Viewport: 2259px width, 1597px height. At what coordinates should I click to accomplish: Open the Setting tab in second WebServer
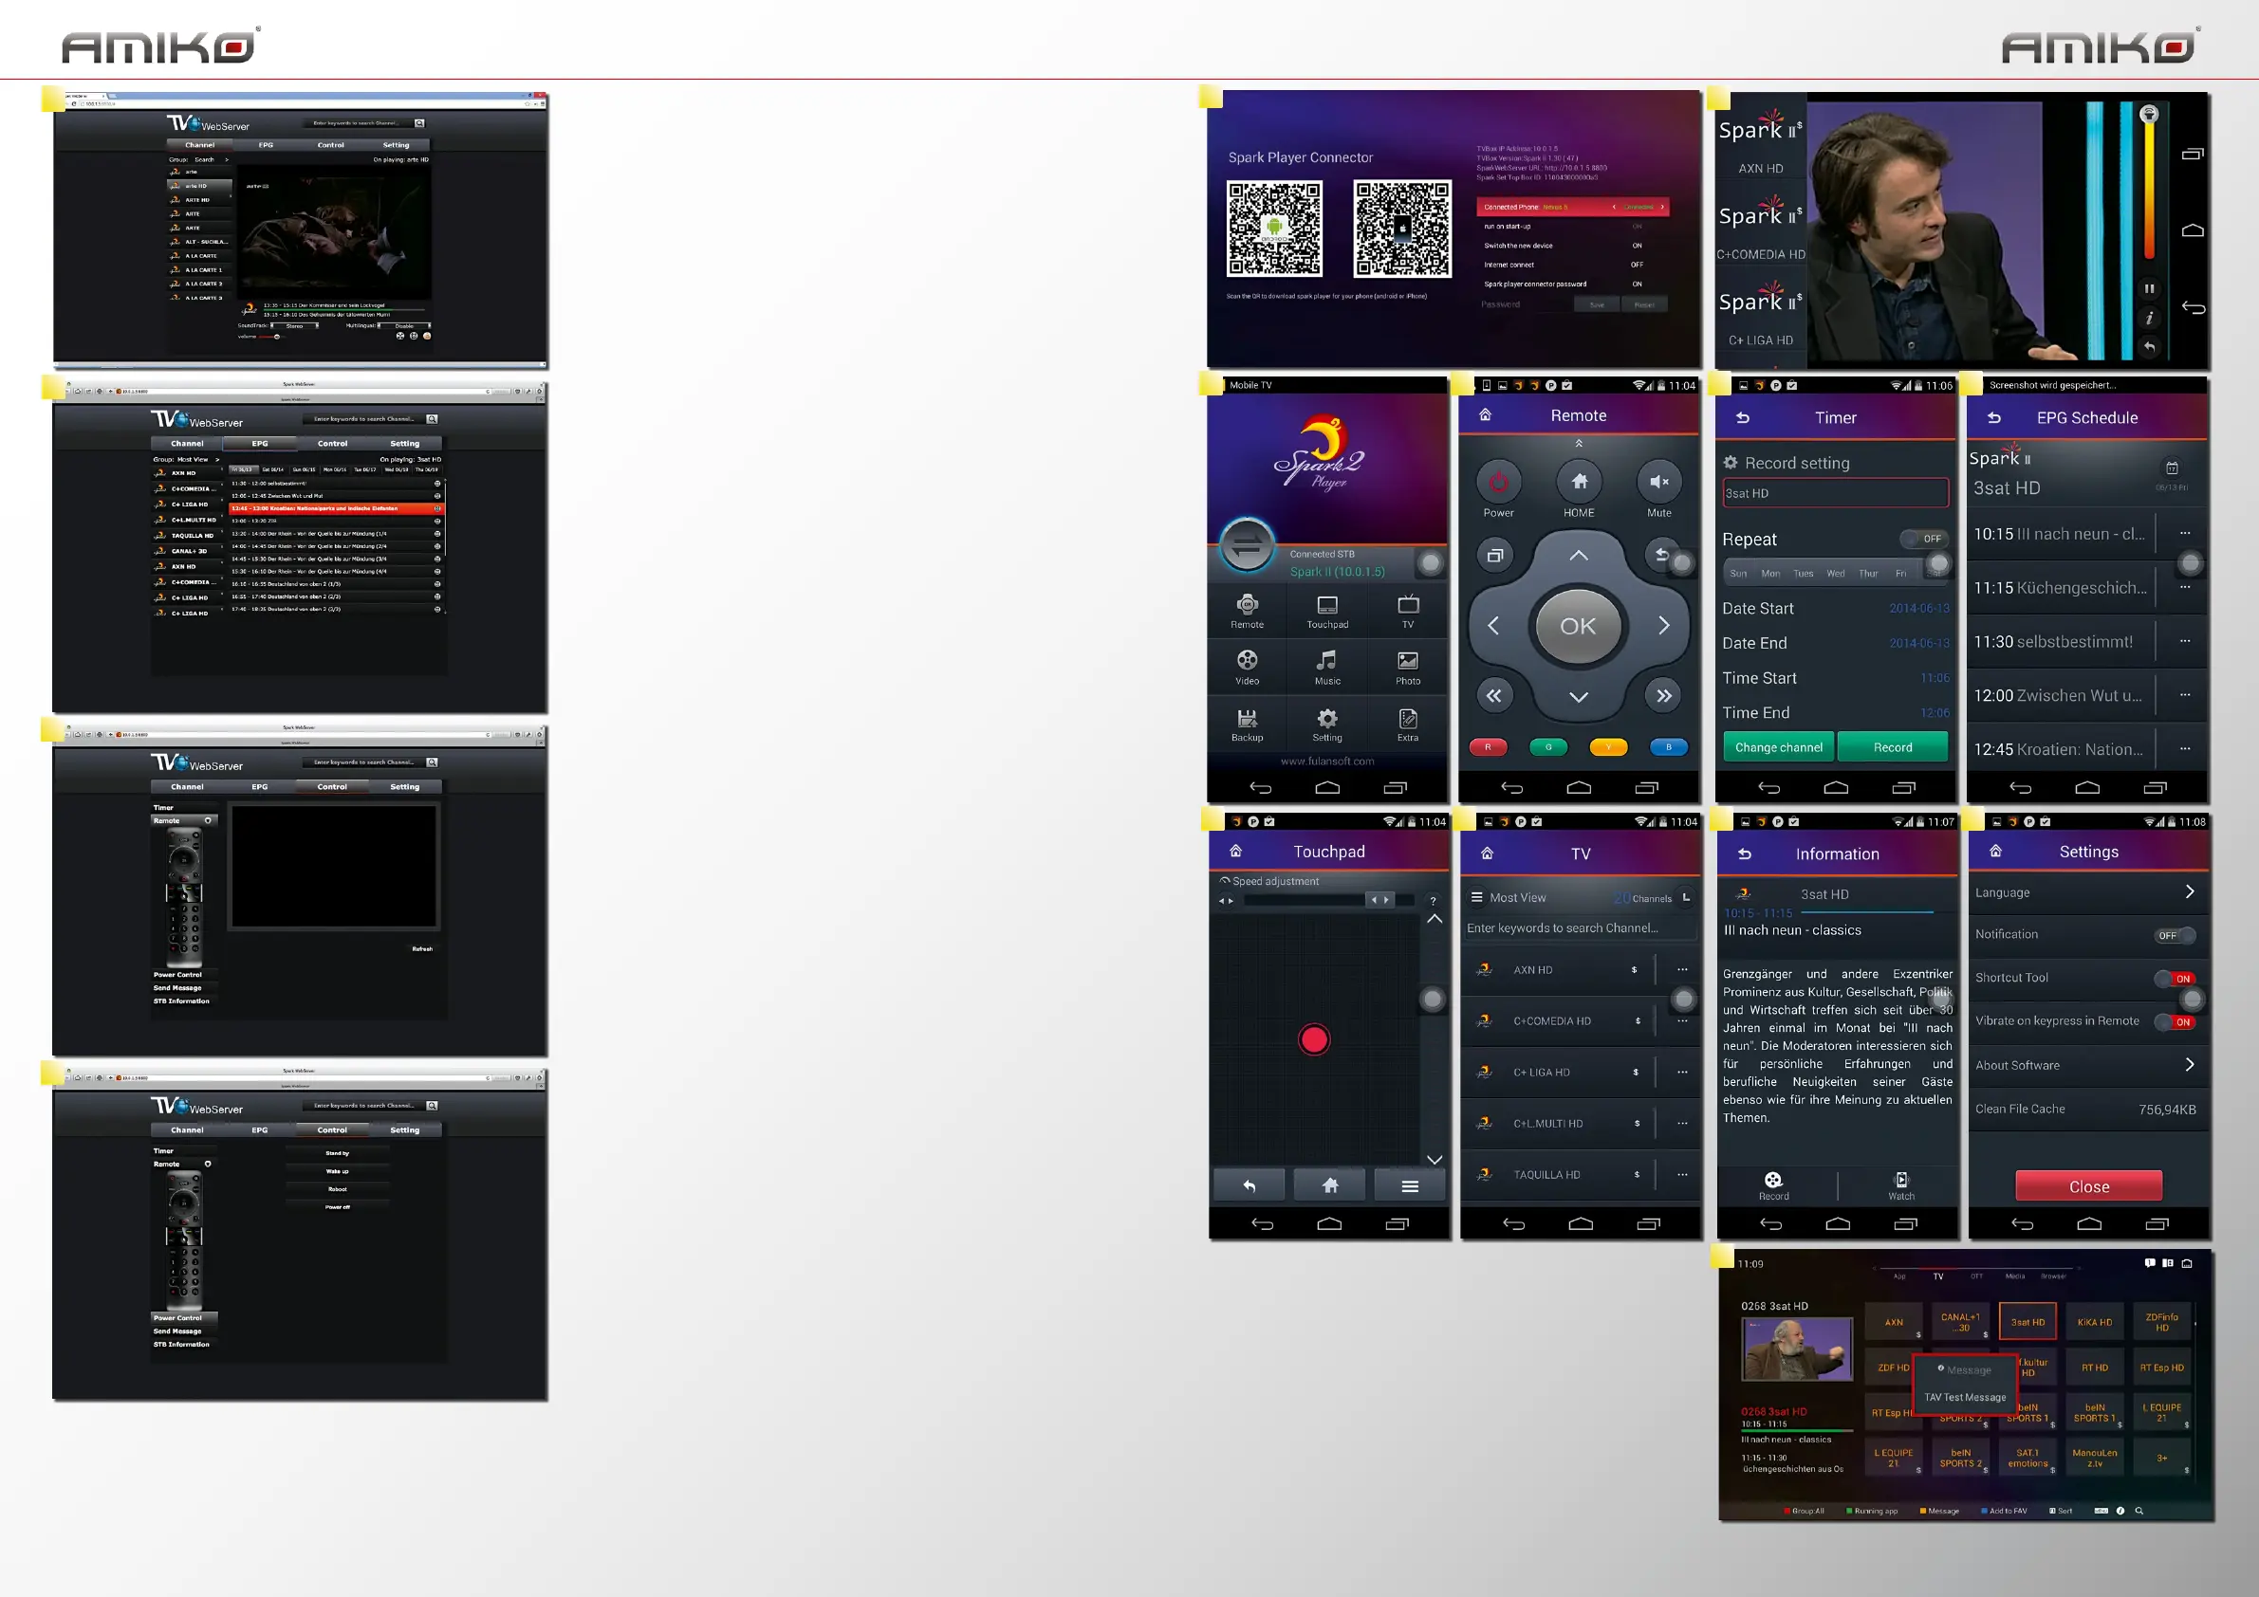[404, 444]
